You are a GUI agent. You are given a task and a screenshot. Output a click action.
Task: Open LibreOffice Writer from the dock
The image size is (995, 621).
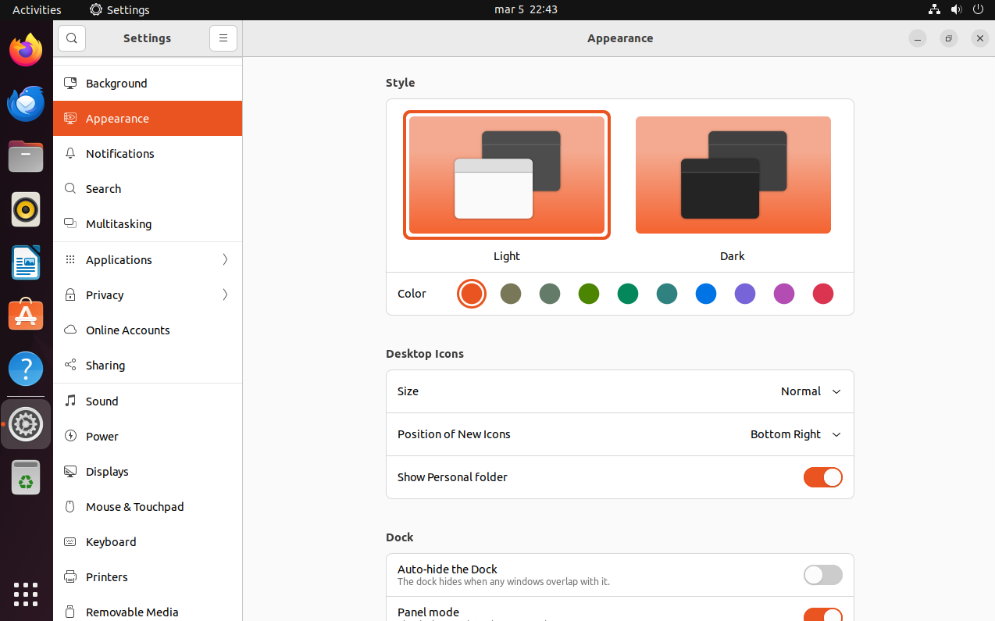[26, 262]
